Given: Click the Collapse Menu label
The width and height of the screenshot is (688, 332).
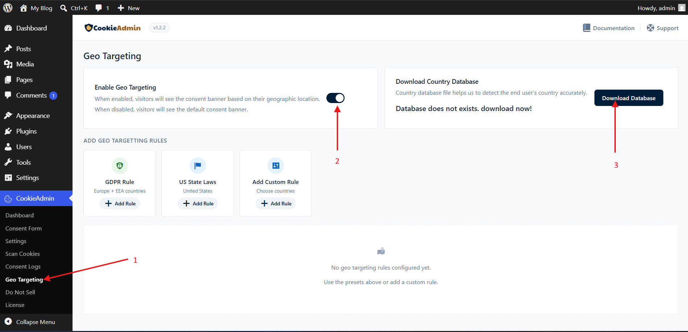Looking at the screenshot, I should [36, 322].
